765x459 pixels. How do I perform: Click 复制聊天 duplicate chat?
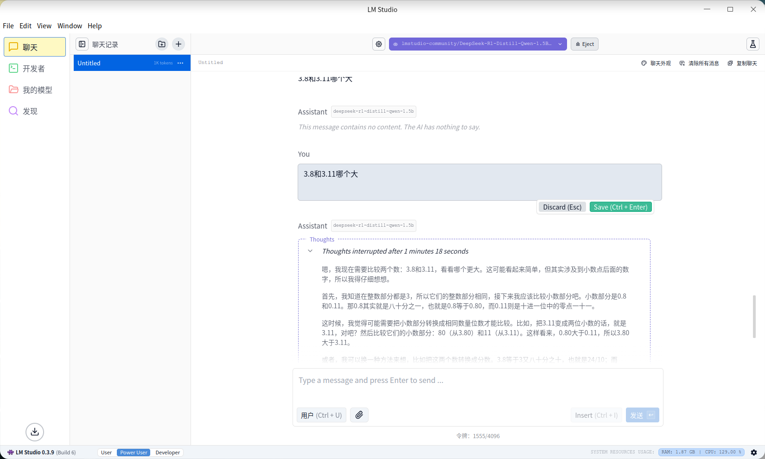coord(742,63)
